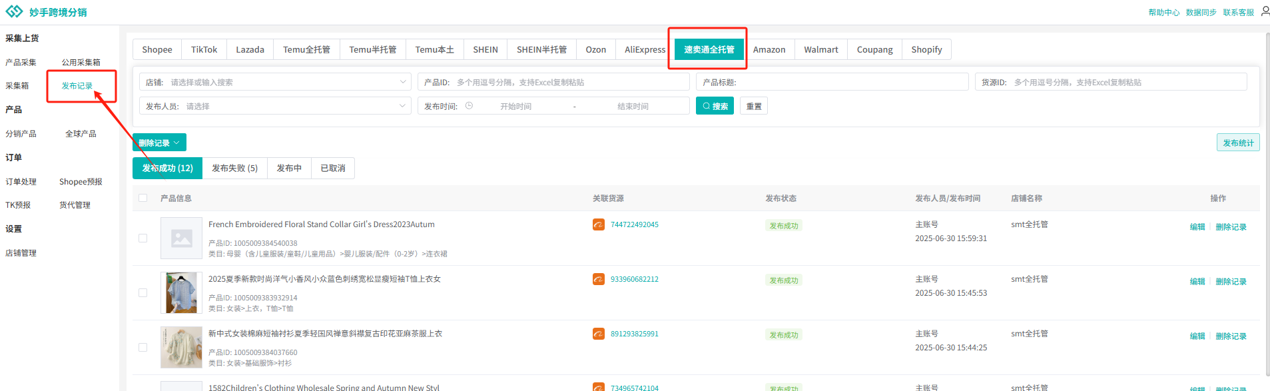This screenshot has width=1270, height=391.
Task: Switch to the Amazon tab
Action: (x=769, y=49)
